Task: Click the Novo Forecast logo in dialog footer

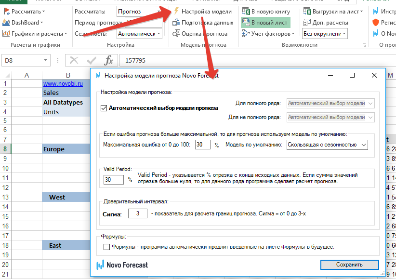Action: point(122,265)
